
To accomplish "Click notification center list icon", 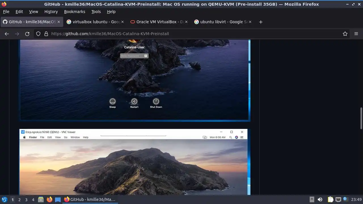I will pyautogui.click(x=242, y=137).
